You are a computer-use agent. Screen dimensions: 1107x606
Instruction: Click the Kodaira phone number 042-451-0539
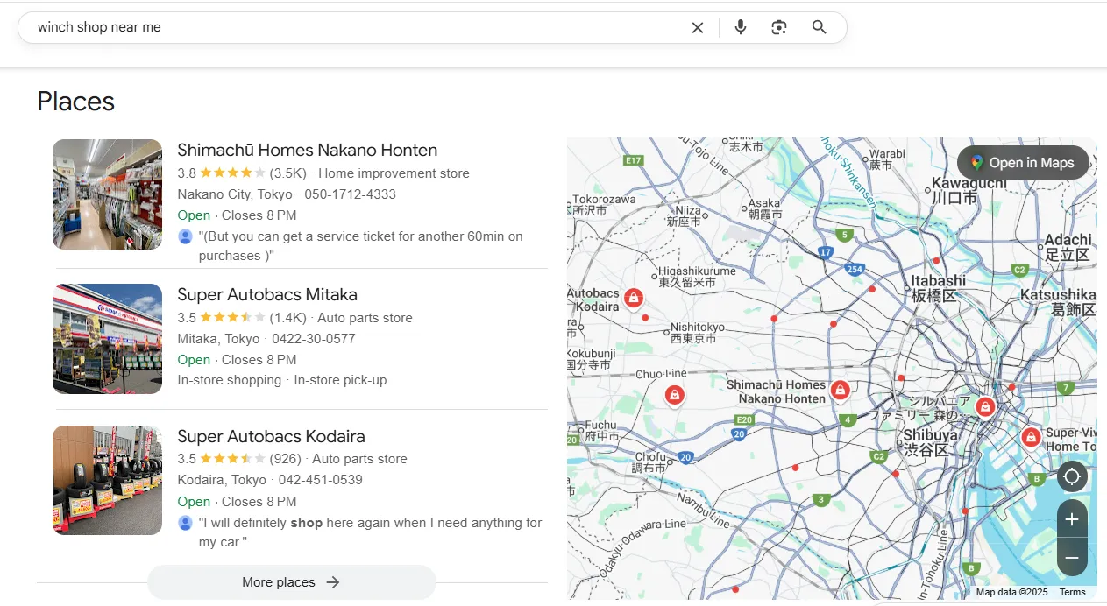(320, 480)
